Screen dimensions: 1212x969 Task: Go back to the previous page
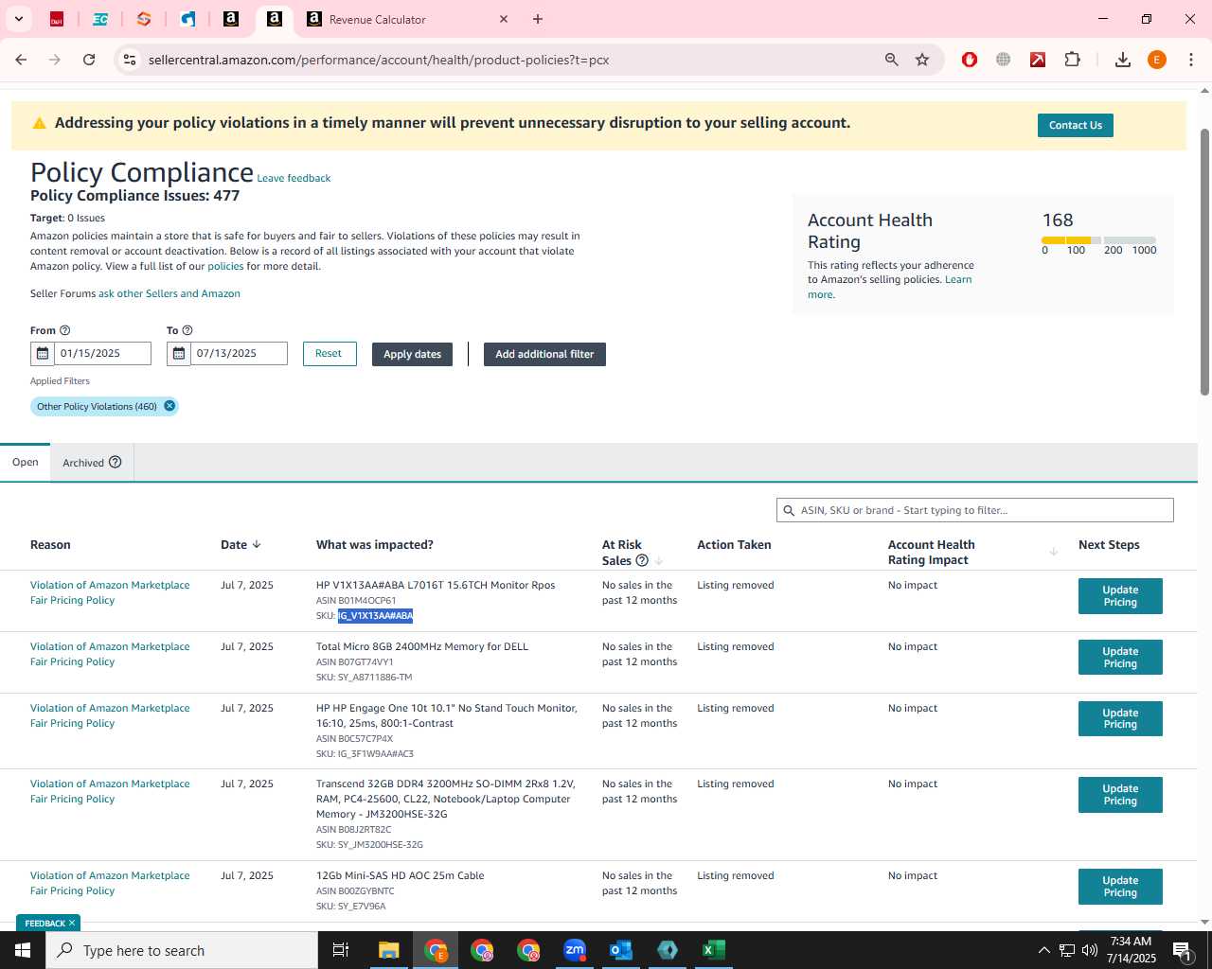pyautogui.click(x=21, y=60)
